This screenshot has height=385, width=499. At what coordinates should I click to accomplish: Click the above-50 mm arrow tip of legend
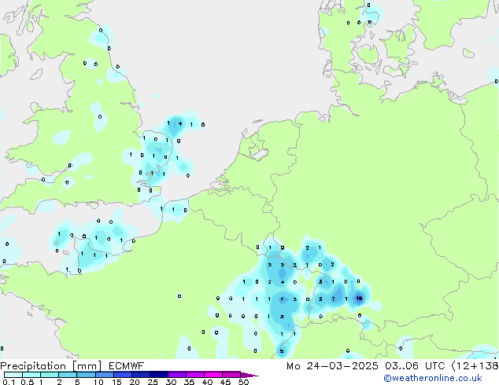click(249, 375)
